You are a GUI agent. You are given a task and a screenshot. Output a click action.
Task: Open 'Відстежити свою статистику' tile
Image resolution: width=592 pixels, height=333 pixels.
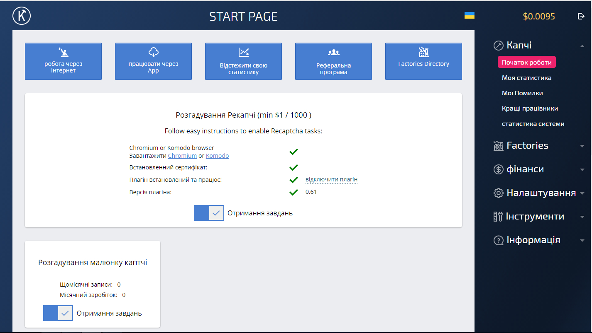click(243, 61)
